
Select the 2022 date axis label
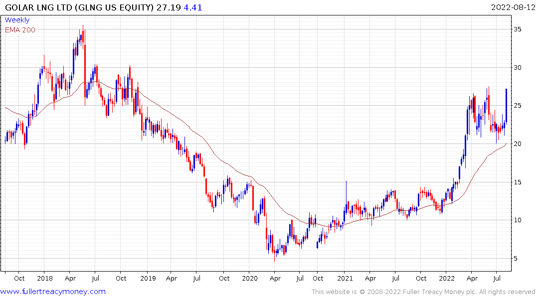click(x=447, y=278)
